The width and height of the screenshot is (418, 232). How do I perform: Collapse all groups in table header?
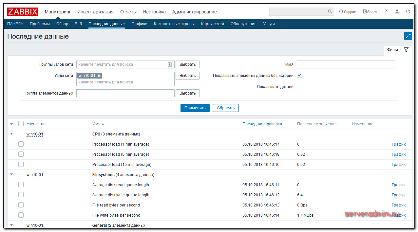(12, 124)
